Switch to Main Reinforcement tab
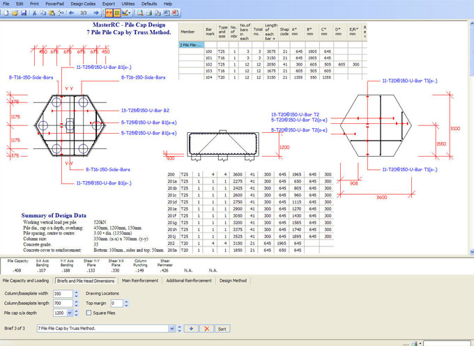This screenshot has height=346, width=474. [x=140, y=281]
